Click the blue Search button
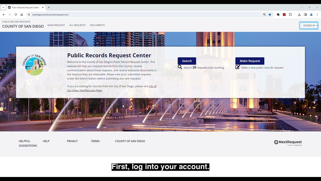This screenshot has width=321, height=181. pos(187,61)
